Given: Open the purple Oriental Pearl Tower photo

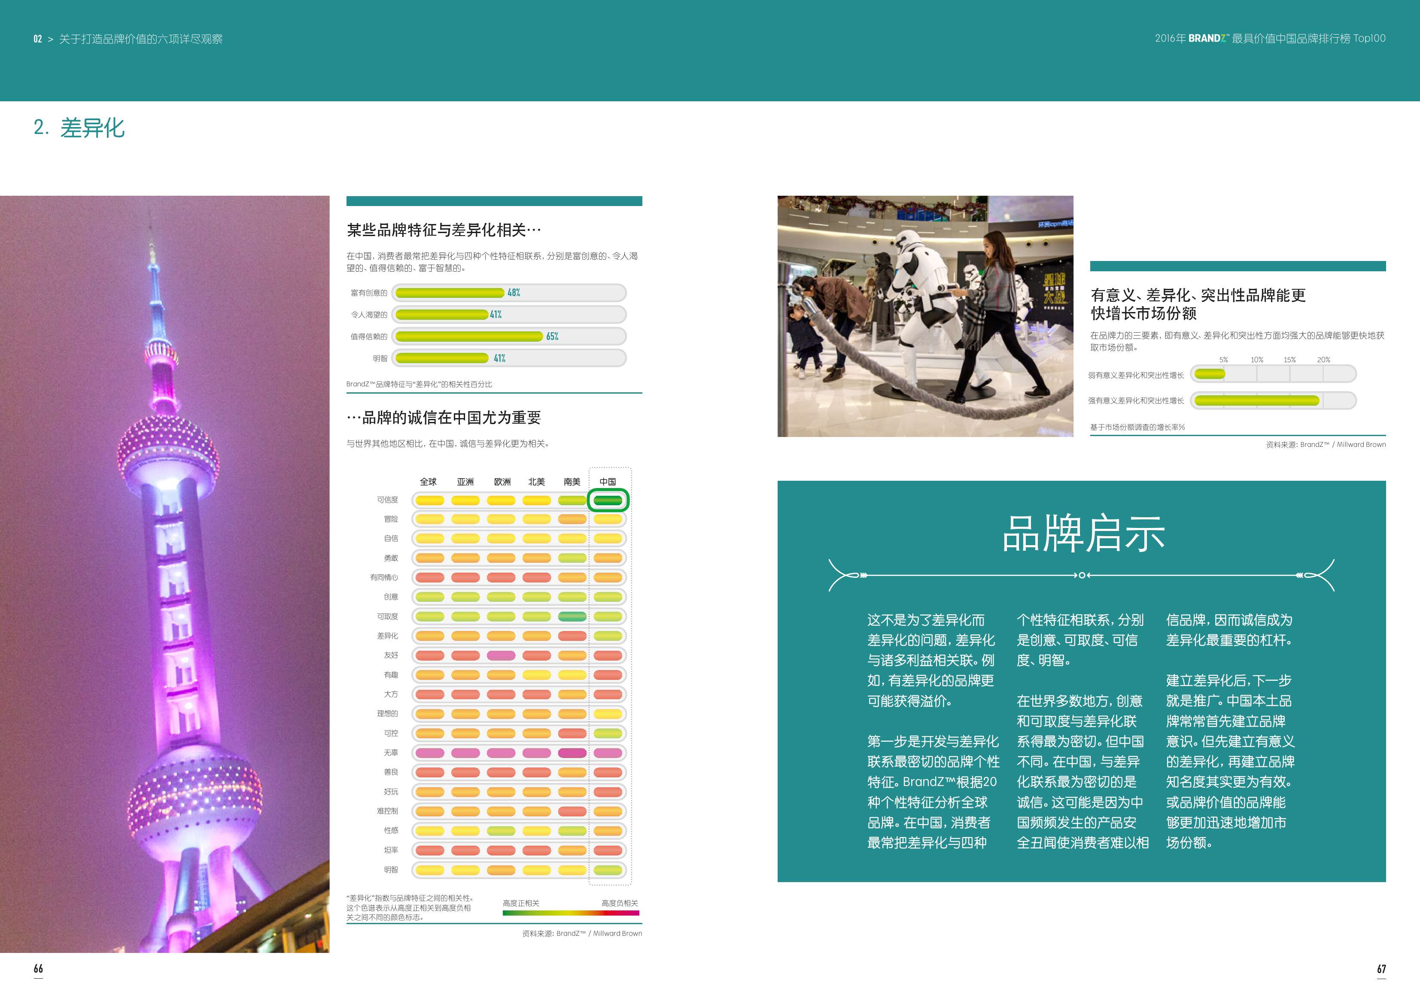Looking at the screenshot, I should point(164,574).
